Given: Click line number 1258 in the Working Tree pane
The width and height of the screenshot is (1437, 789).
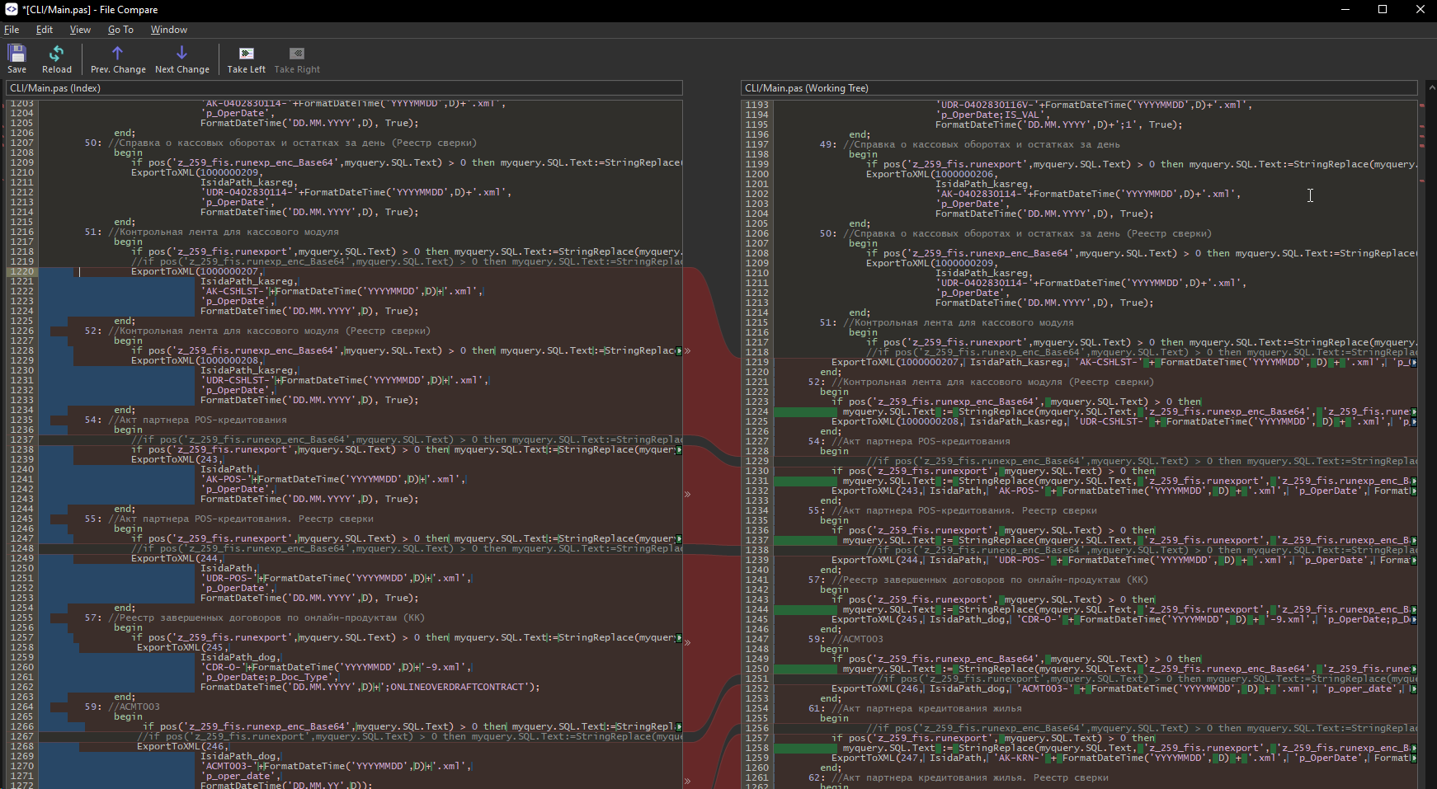Looking at the screenshot, I should 756,748.
